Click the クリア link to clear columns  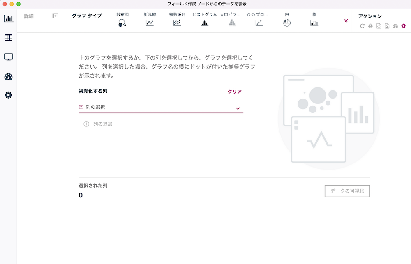click(x=234, y=92)
